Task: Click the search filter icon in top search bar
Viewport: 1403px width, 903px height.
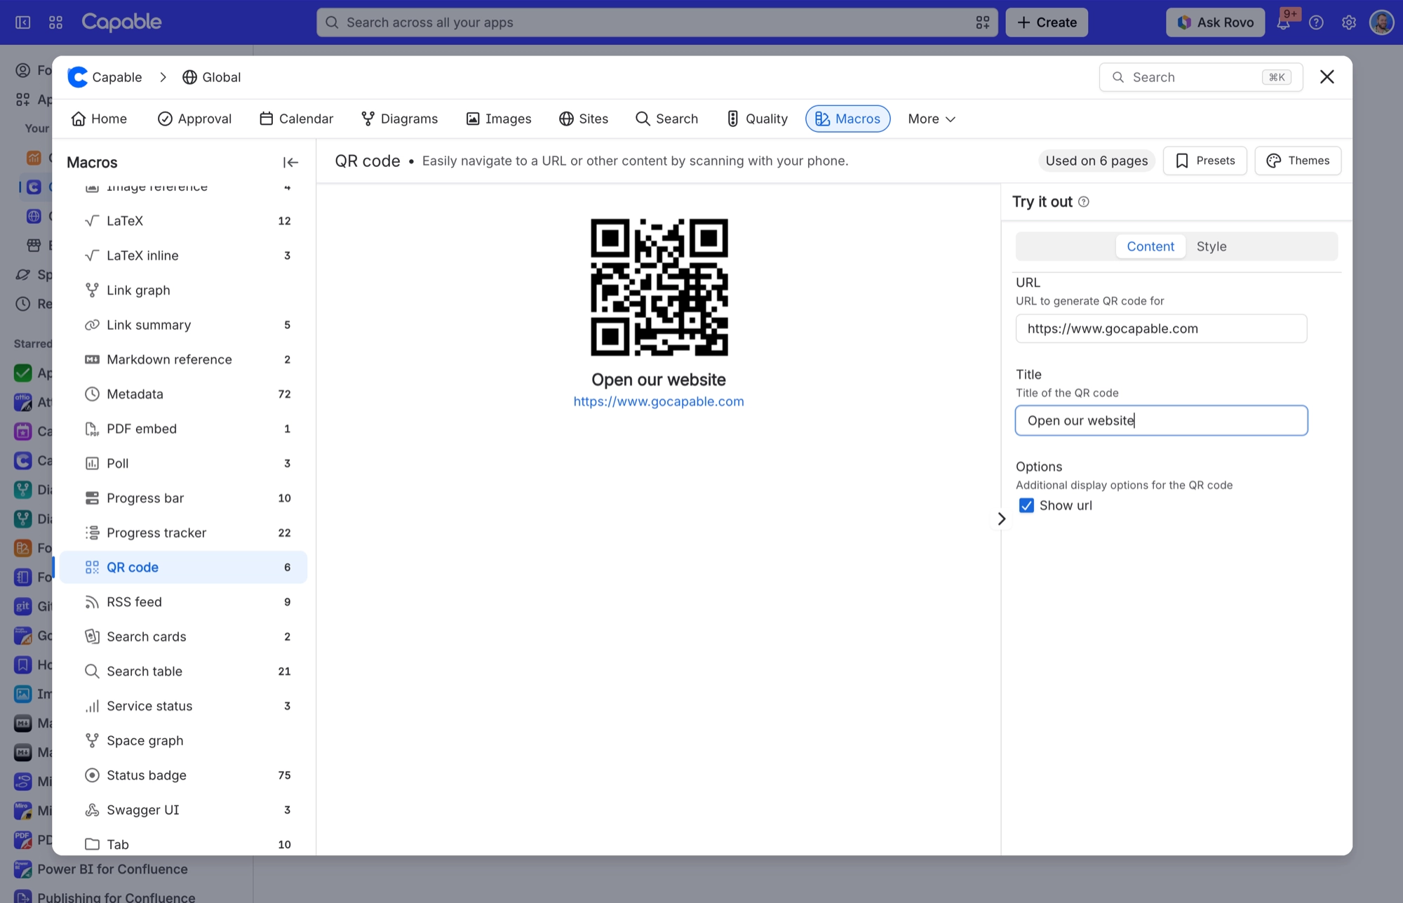Action: point(983,22)
